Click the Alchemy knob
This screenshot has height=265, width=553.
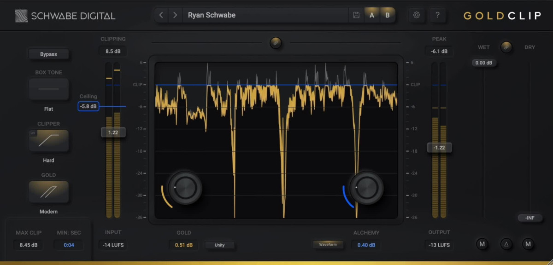pos(366,188)
